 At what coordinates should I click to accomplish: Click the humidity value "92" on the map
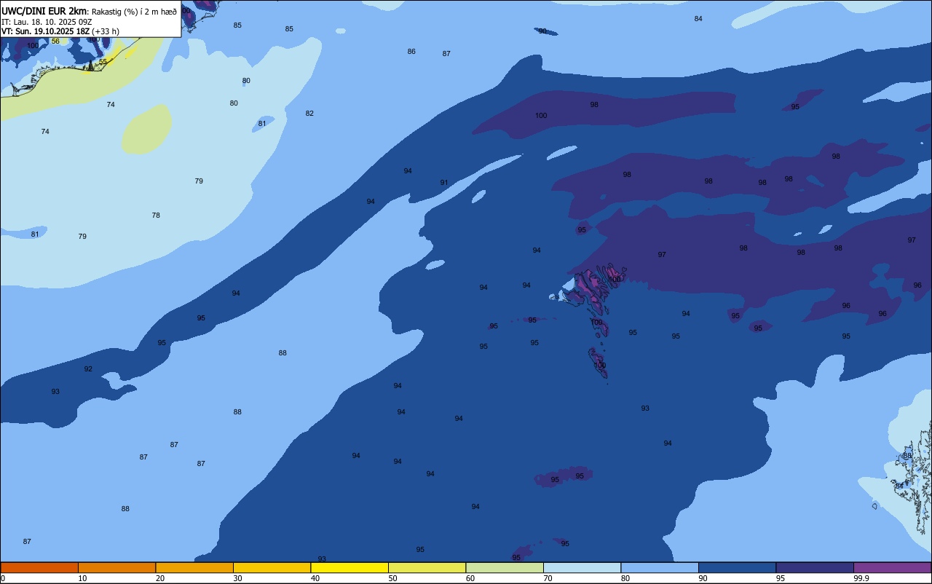click(88, 369)
